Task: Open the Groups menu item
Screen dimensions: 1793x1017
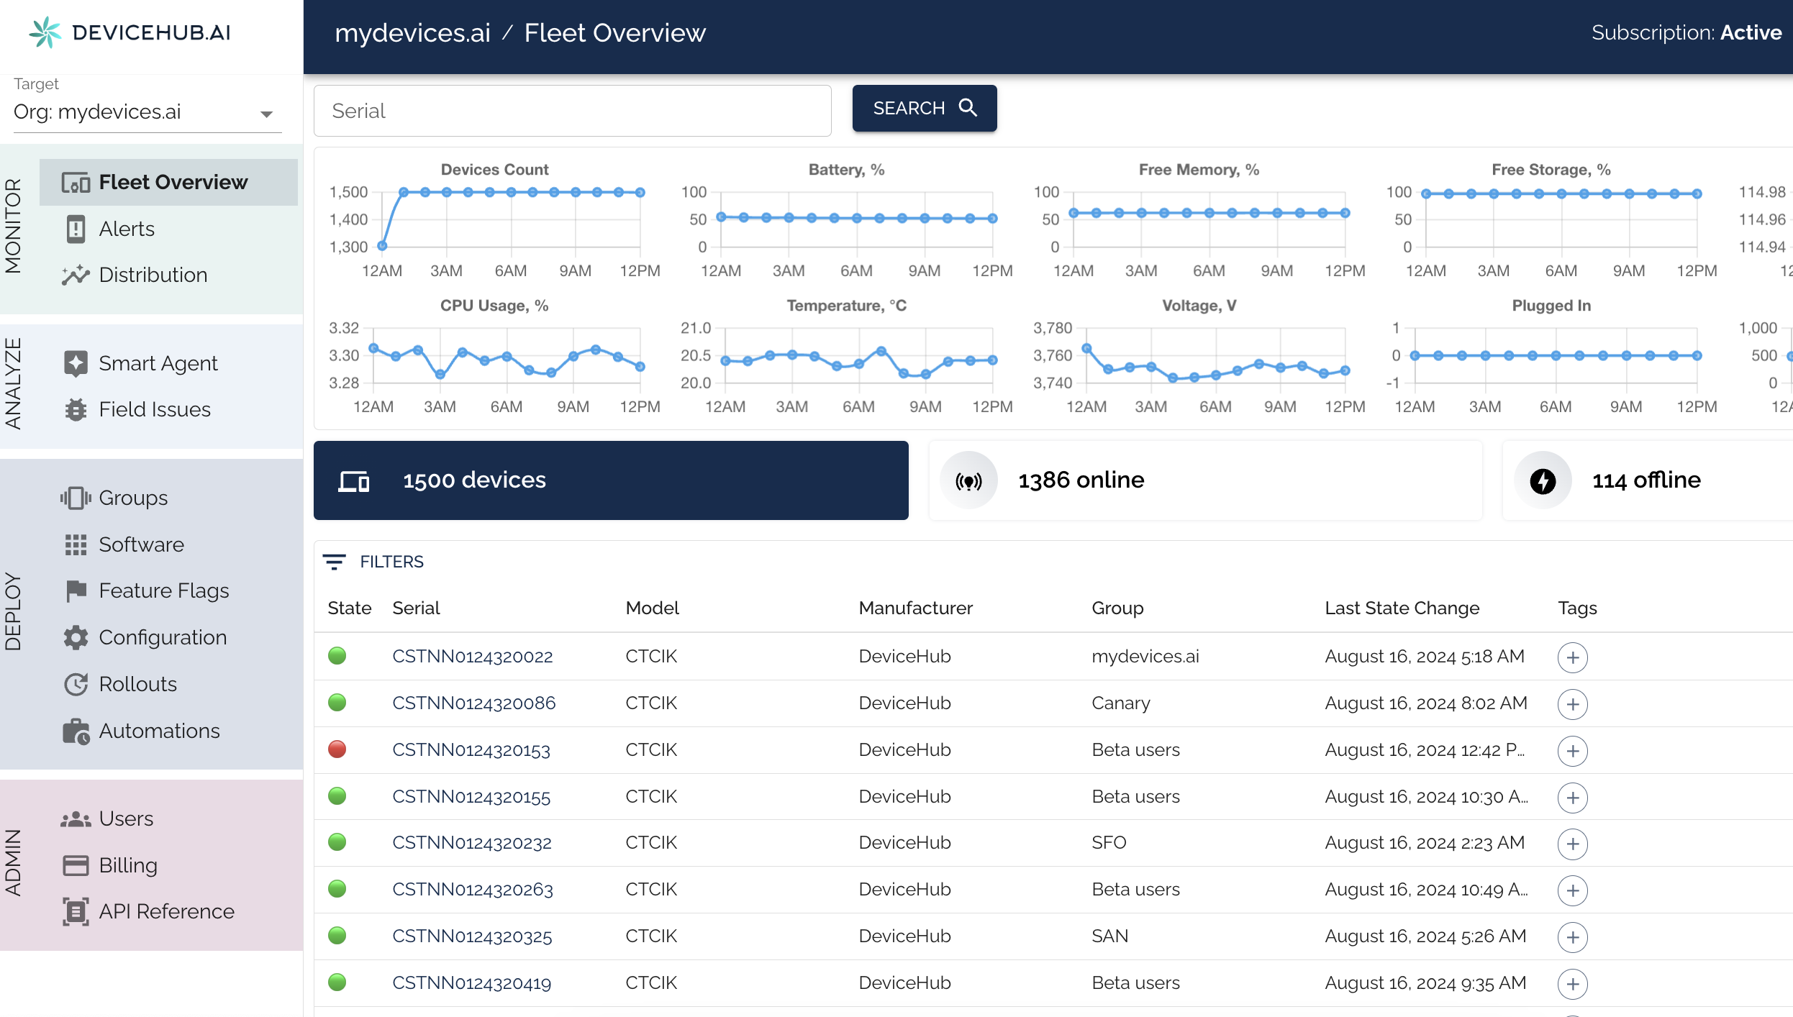Action: [x=133, y=498]
